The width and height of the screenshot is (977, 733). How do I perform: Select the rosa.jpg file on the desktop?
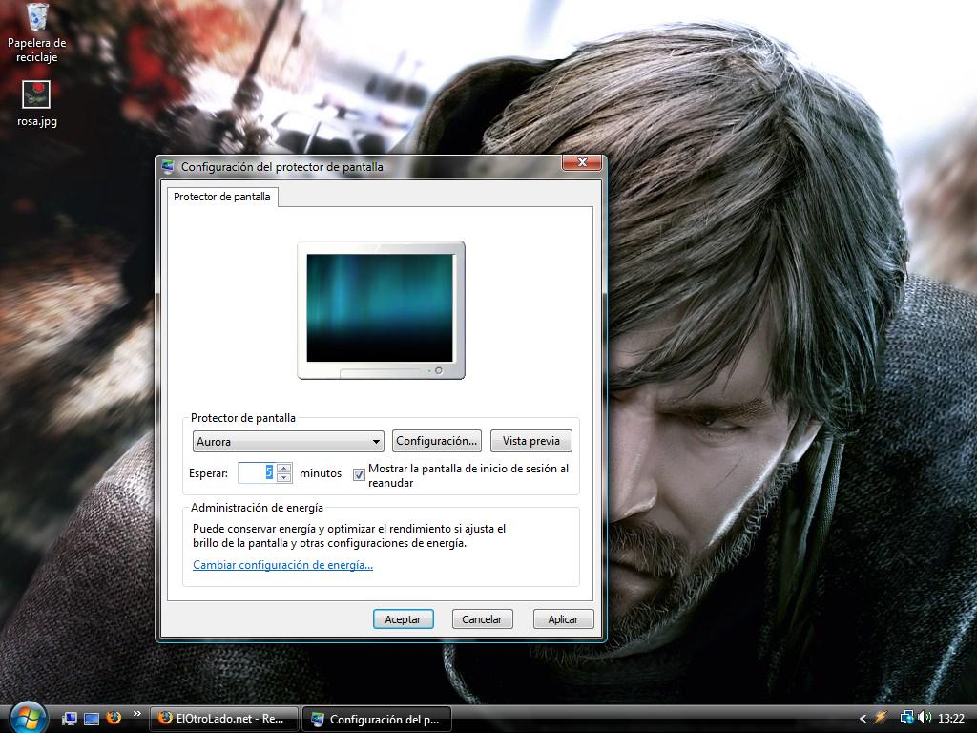pyautogui.click(x=37, y=104)
